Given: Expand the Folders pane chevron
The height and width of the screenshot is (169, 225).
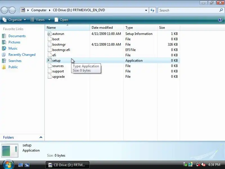Looking at the screenshot, I should [x=41, y=137].
